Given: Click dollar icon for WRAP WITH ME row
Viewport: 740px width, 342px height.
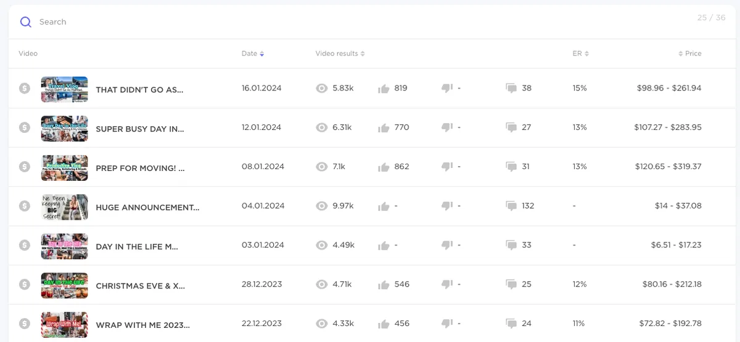Looking at the screenshot, I should tap(25, 324).
